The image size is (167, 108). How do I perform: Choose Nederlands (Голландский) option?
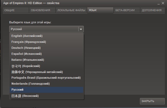[x=46, y=84]
